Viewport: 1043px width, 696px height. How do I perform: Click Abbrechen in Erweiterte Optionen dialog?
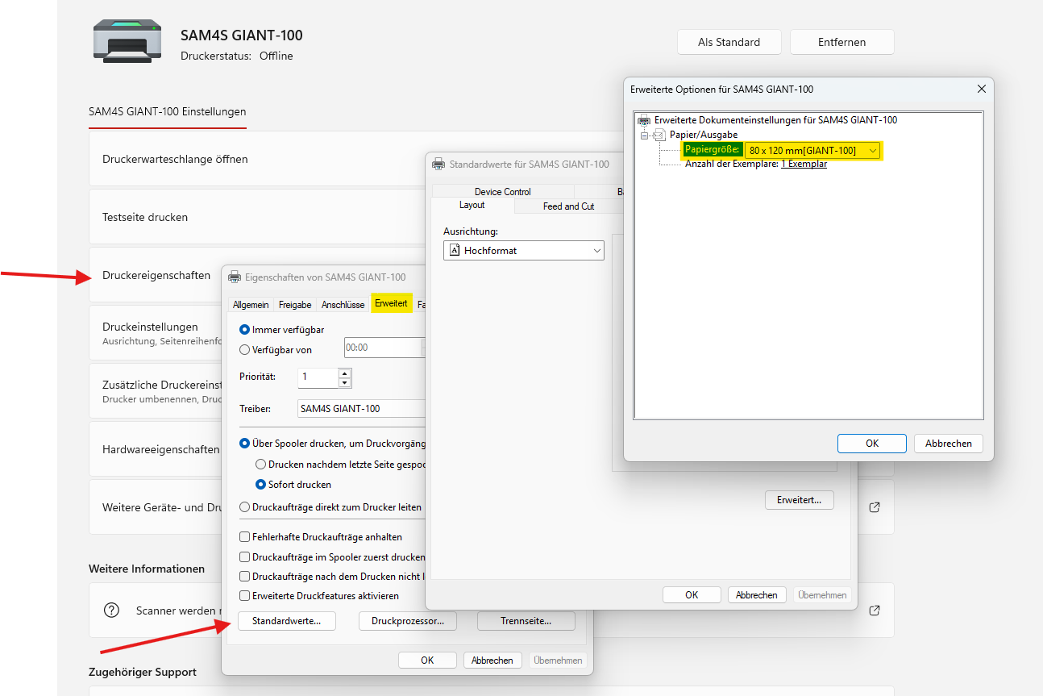pos(949,443)
